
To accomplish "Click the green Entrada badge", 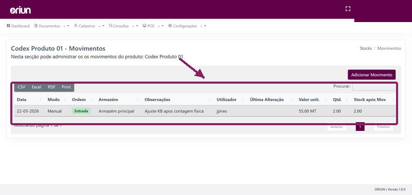I will pyautogui.click(x=81, y=111).
